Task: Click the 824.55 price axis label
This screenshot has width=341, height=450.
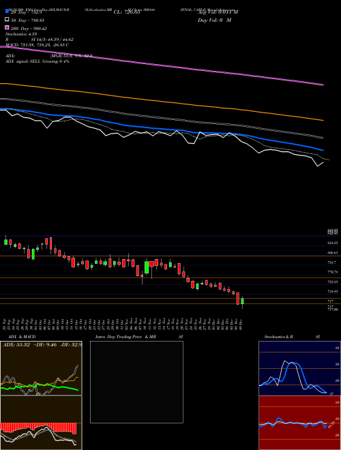Action: point(333,243)
